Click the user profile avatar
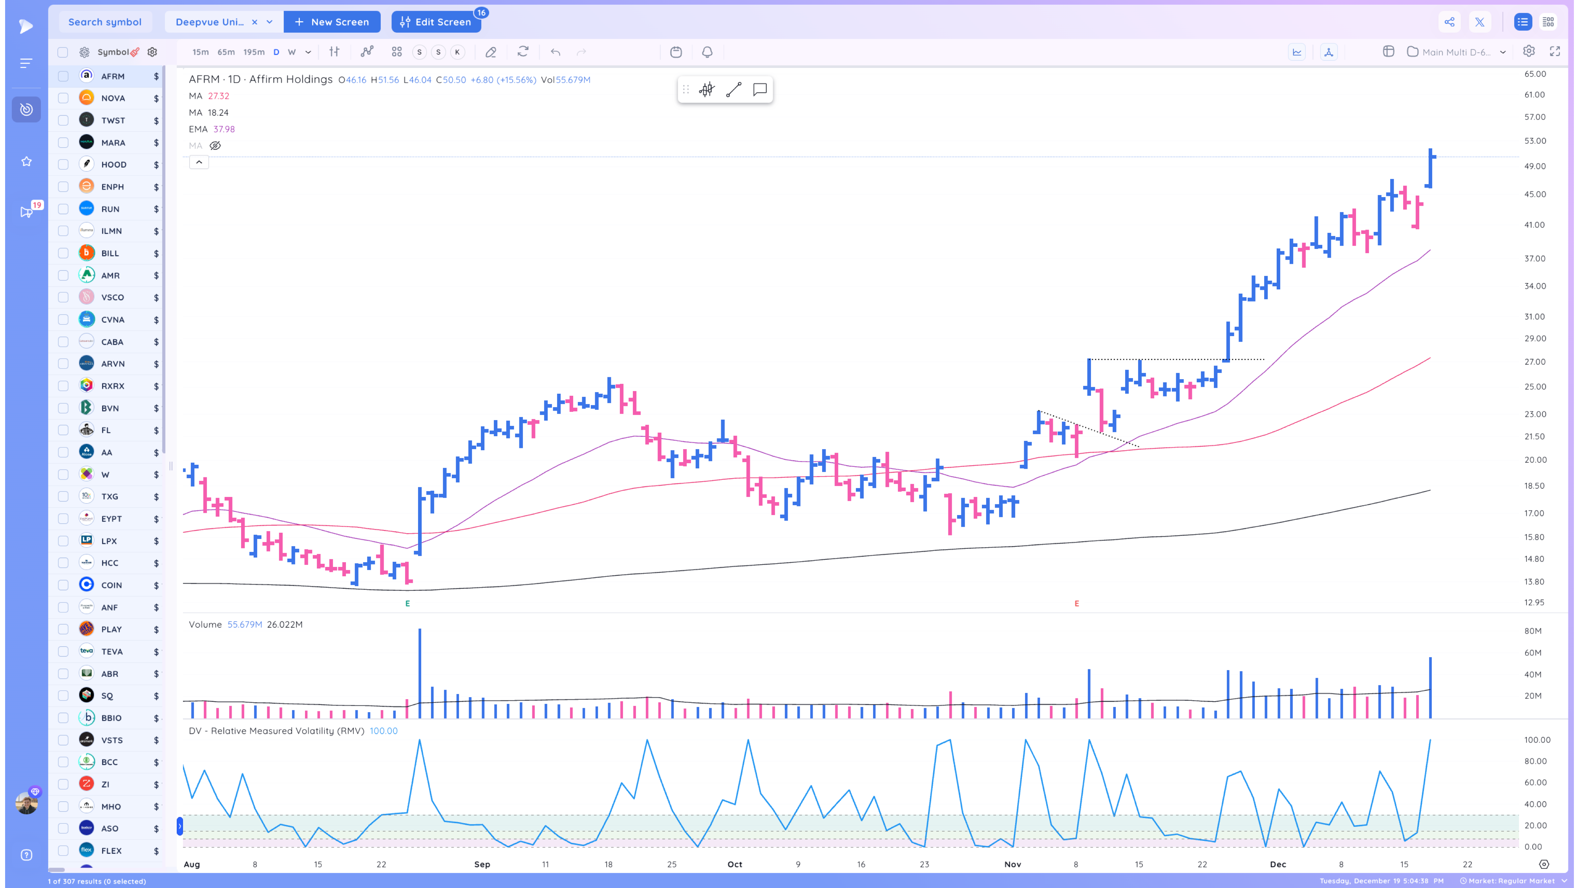The width and height of the screenshot is (1579, 888). pos(26,803)
